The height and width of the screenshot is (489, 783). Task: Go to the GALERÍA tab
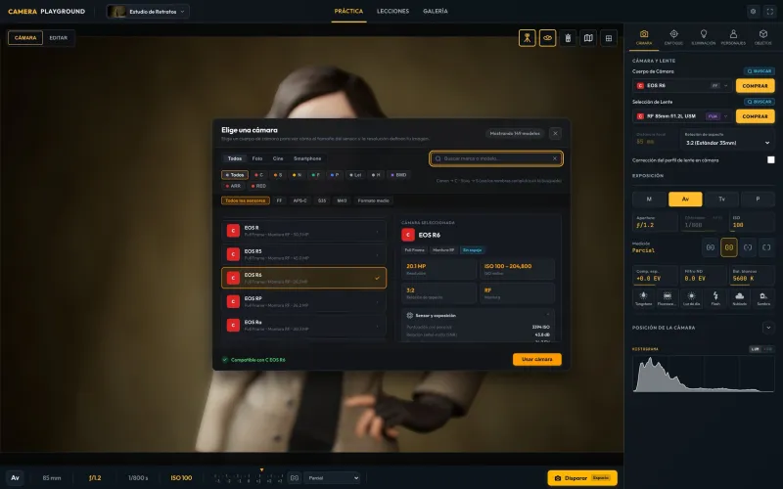[x=435, y=11]
